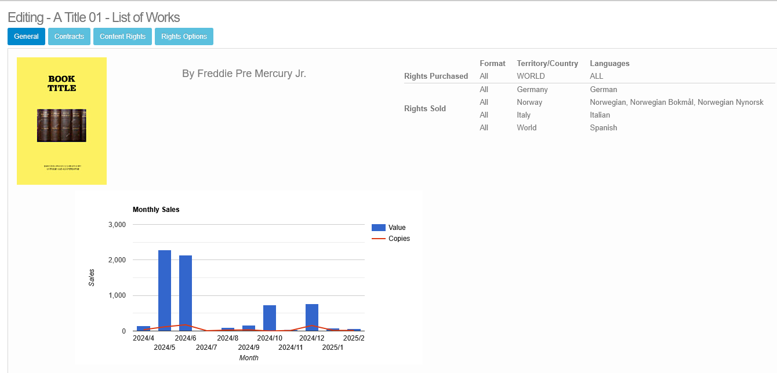Click the blue Value legend swatch

click(x=378, y=228)
